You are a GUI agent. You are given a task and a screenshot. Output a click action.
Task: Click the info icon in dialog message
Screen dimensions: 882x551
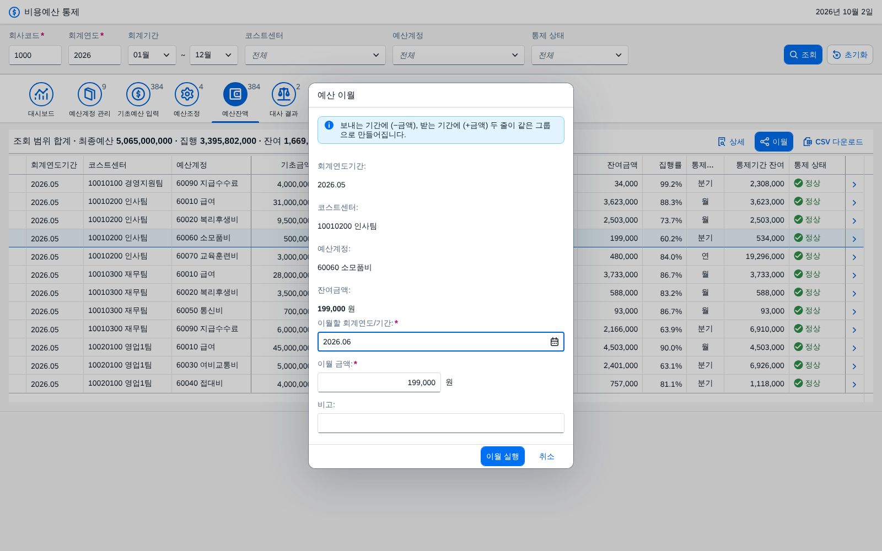pos(329,126)
